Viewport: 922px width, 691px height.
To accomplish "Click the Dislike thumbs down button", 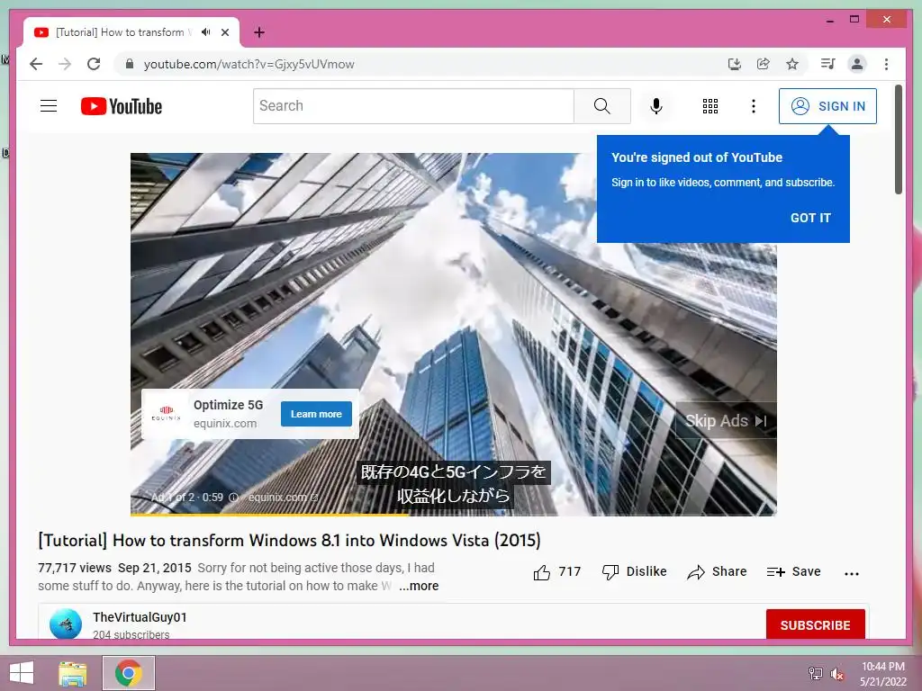I will 635,571.
